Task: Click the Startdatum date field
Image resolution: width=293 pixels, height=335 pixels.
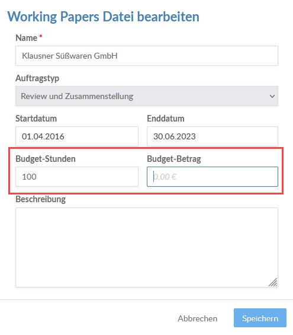Action: point(77,136)
